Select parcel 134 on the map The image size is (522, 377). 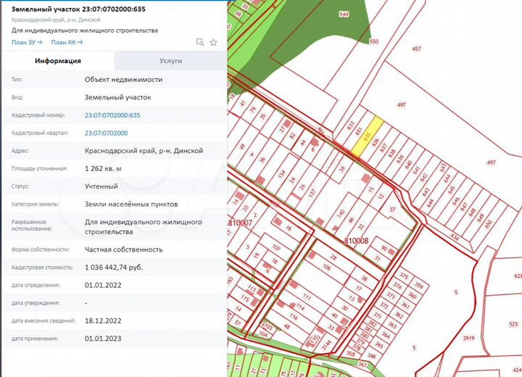[281, 174]
